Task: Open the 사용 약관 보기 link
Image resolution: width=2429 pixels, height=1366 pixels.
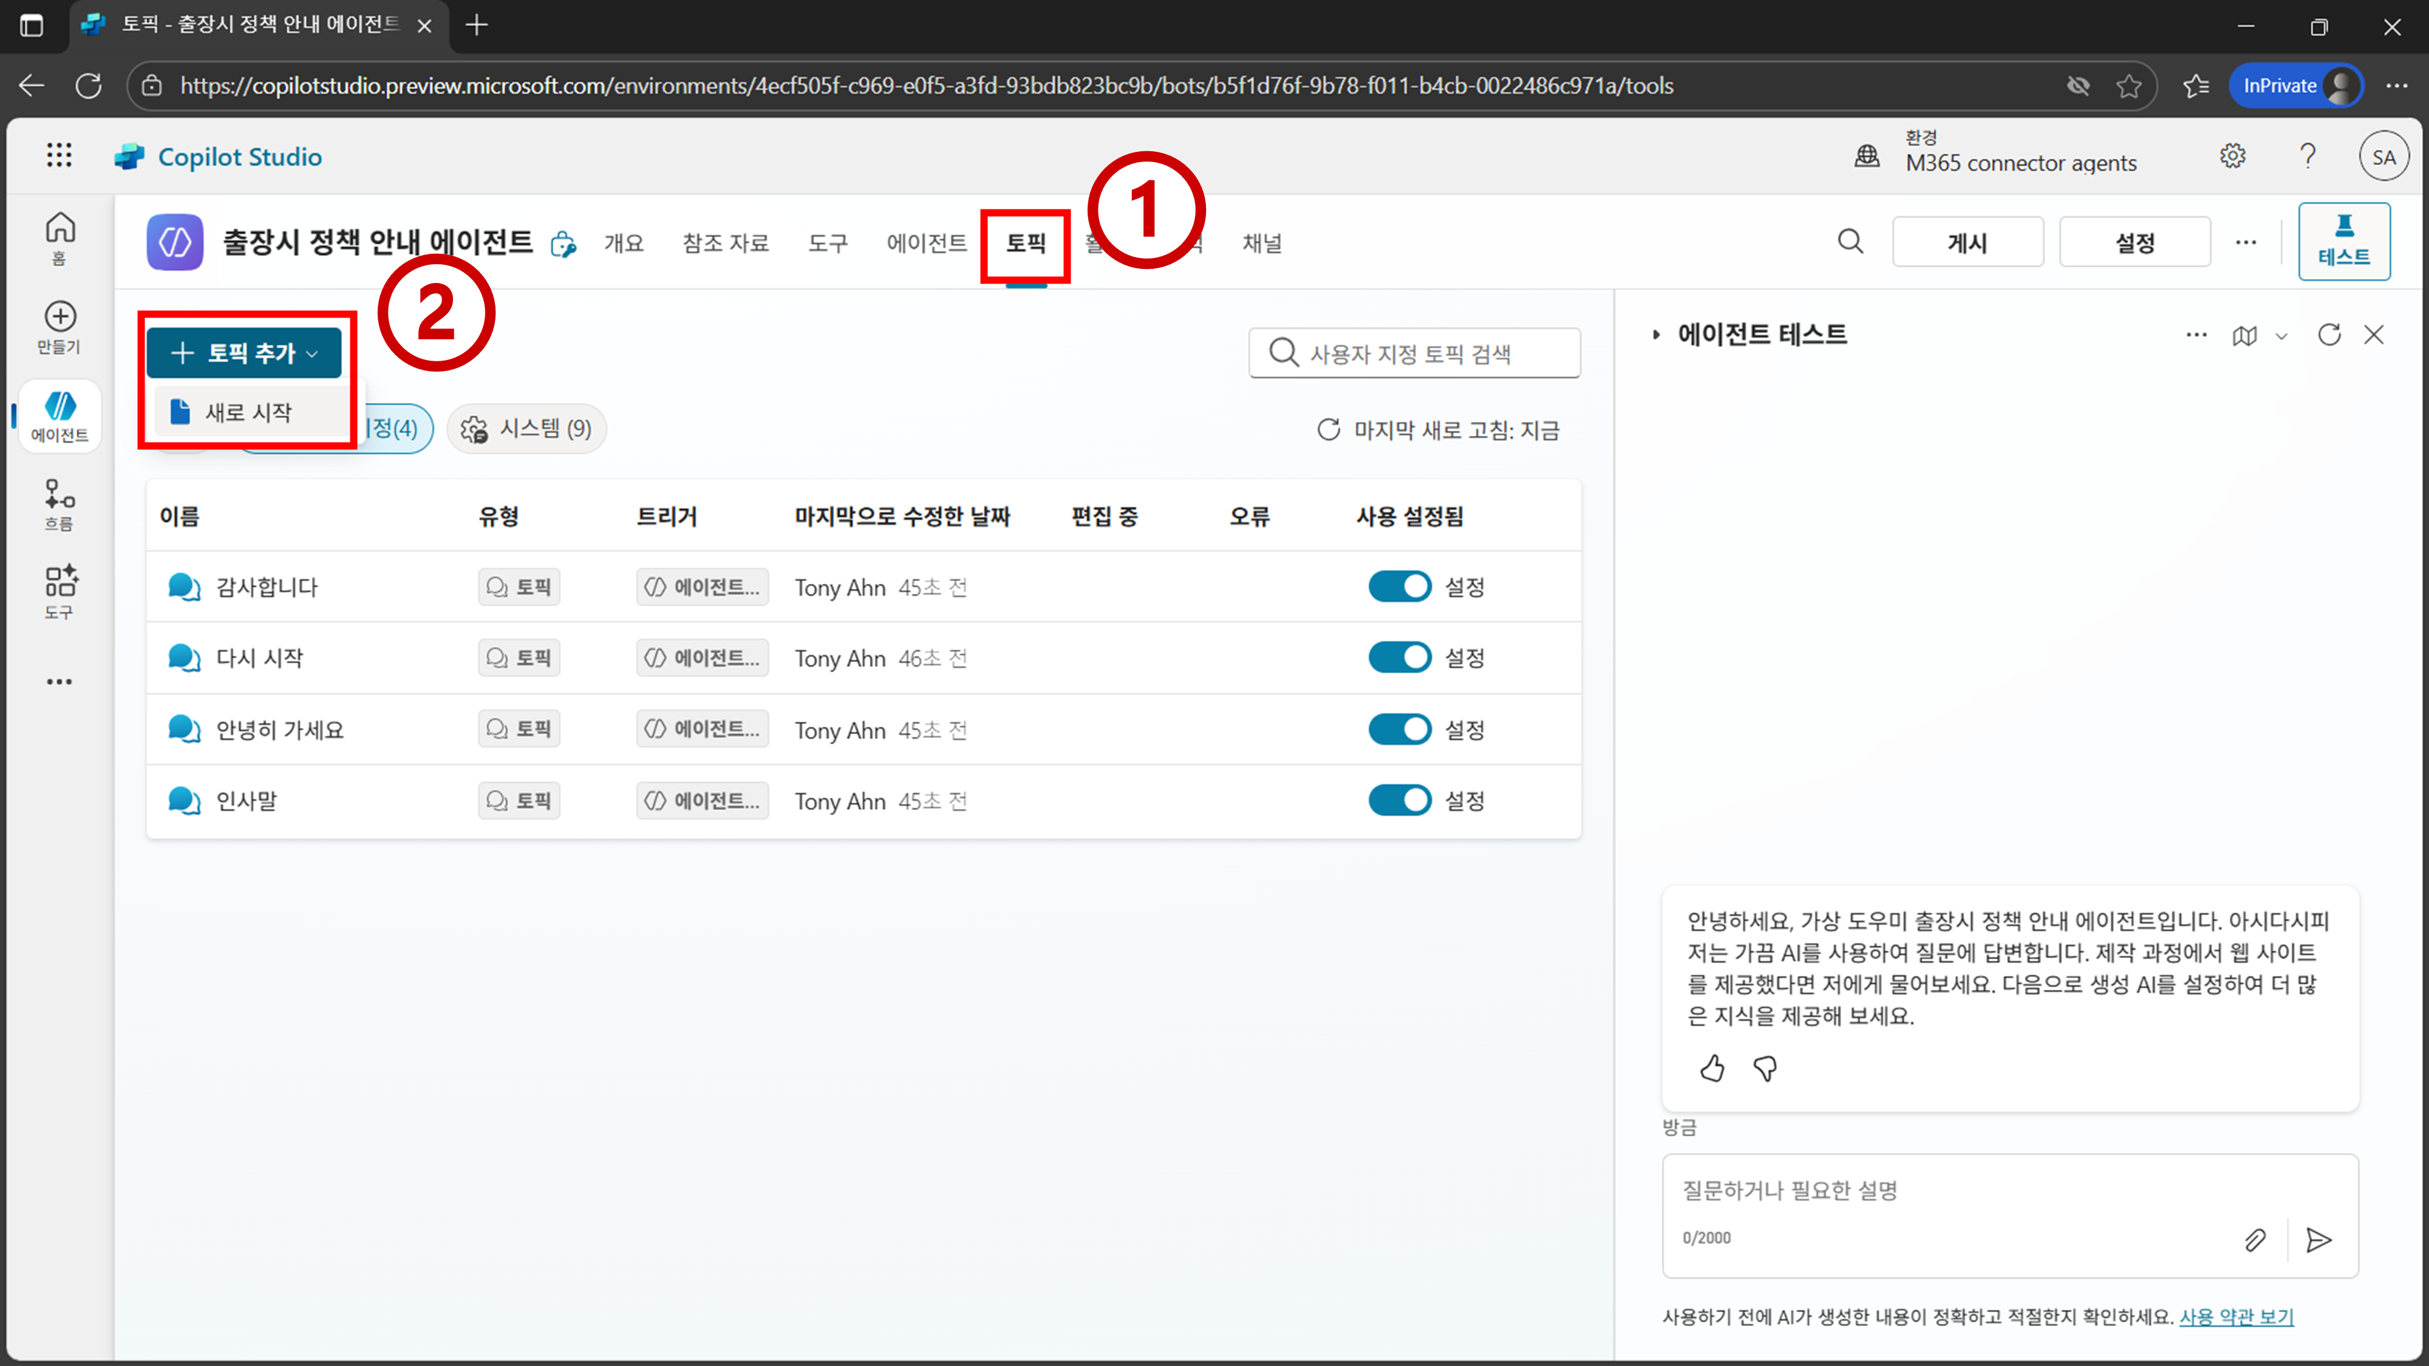Action: 2236,1317
